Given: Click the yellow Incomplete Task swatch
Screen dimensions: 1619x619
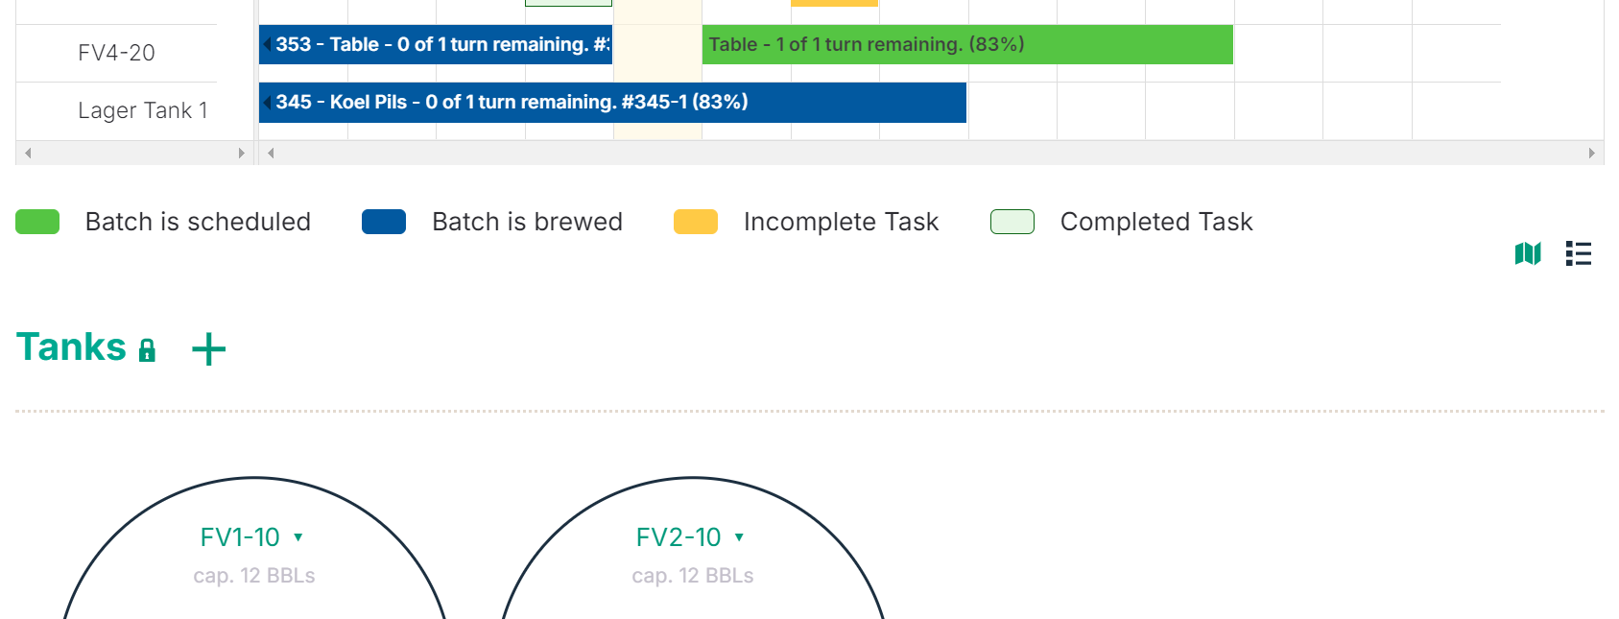Looking at the screenshot, I should [696, 222].
